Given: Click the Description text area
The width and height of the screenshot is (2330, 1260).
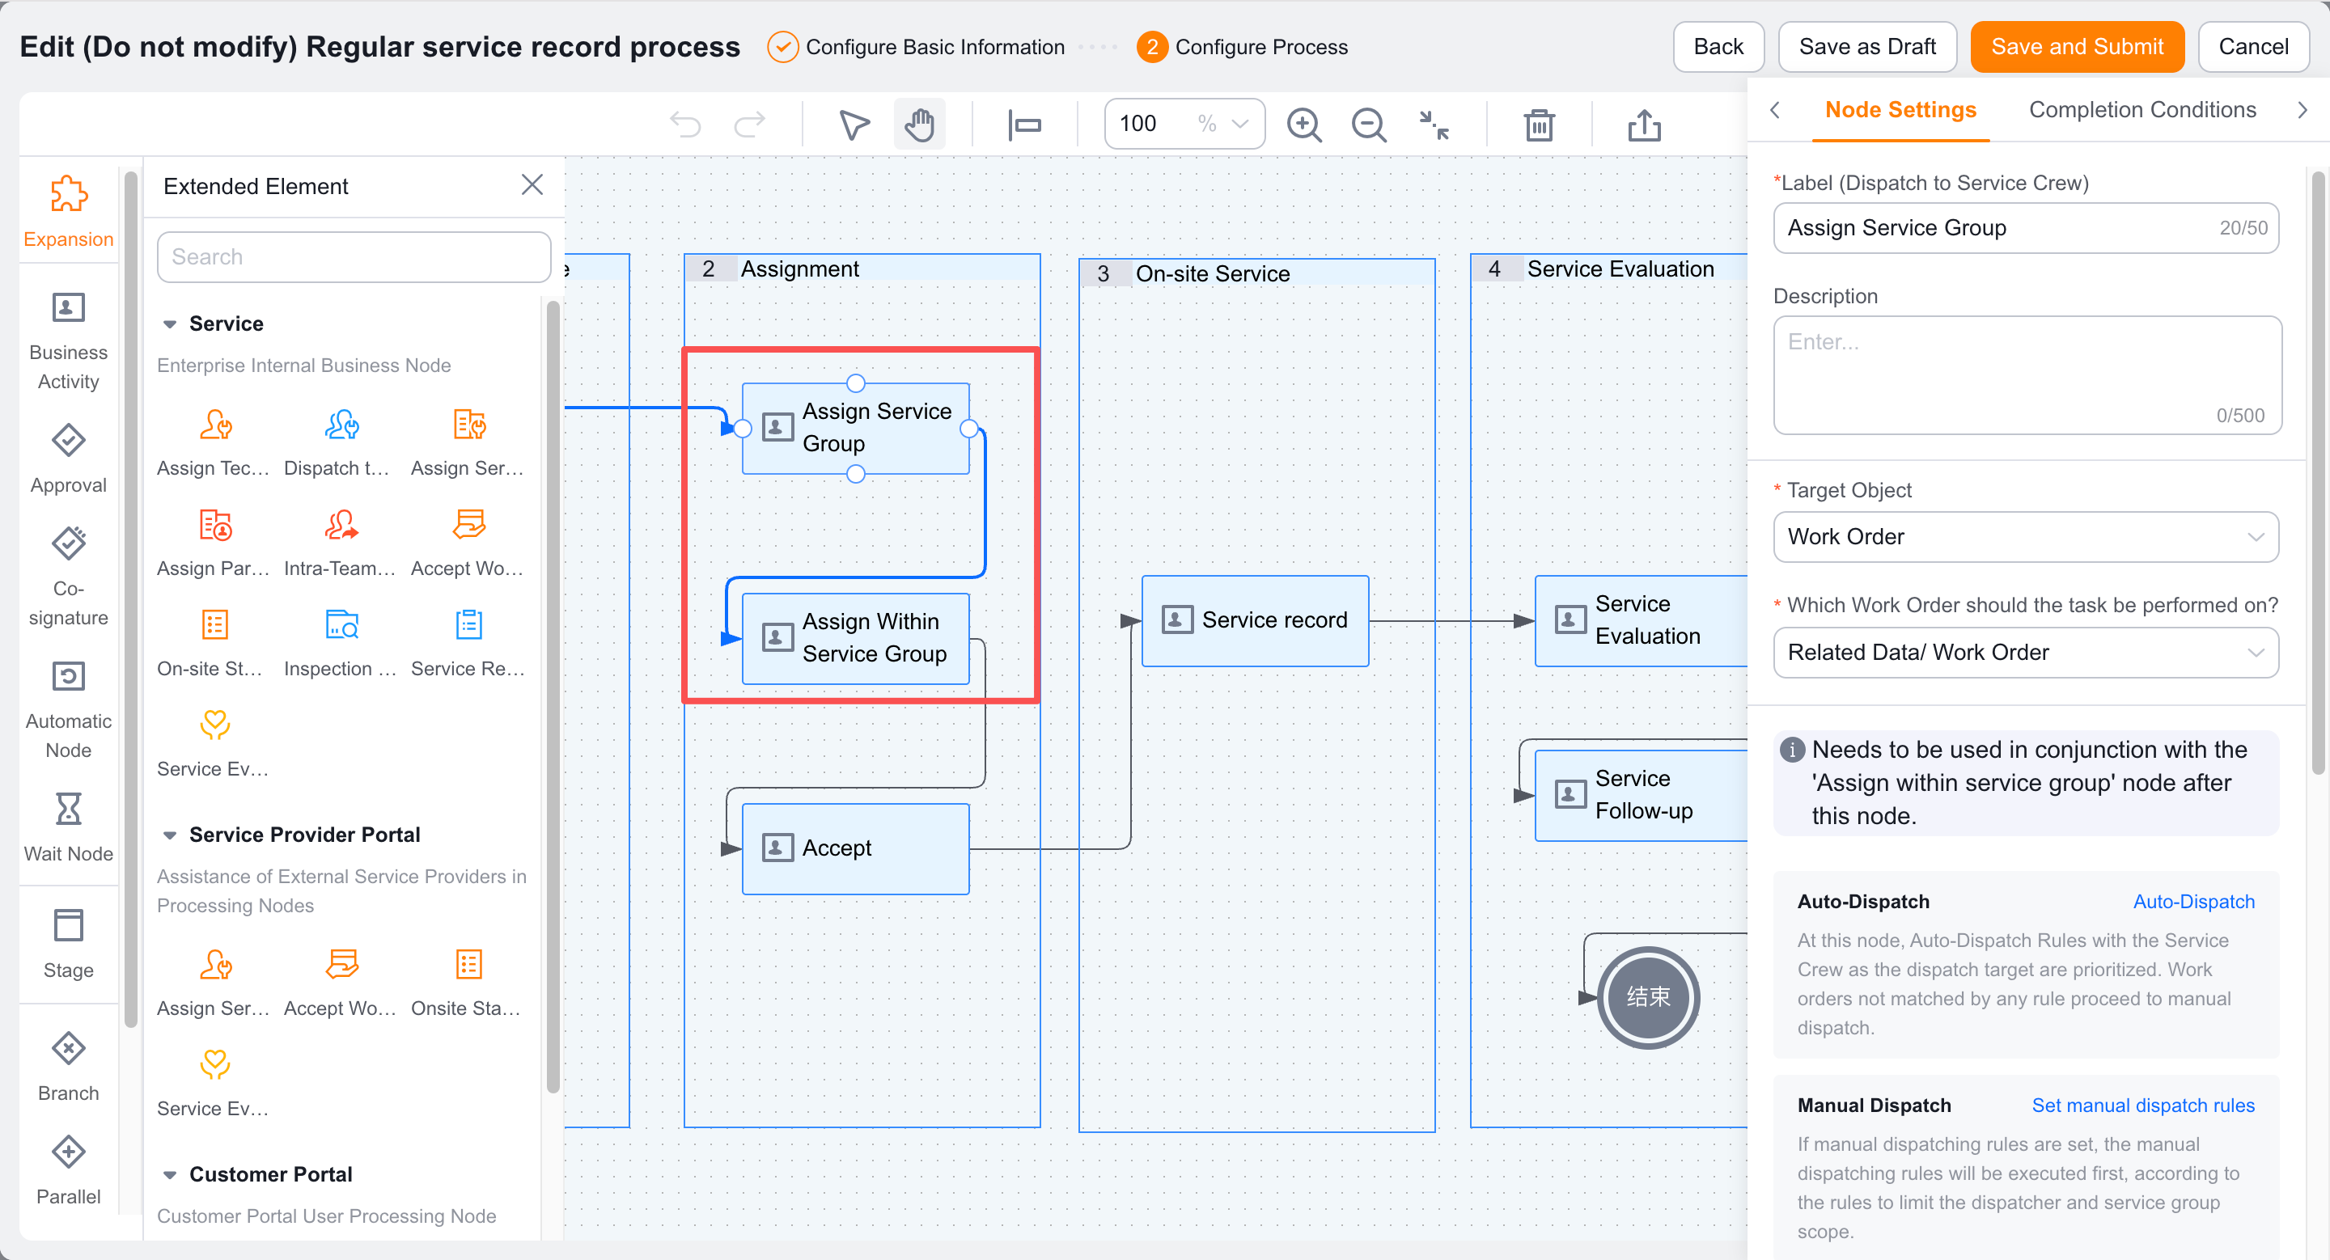Looking at the screenshot, I should click(2027, 375).
